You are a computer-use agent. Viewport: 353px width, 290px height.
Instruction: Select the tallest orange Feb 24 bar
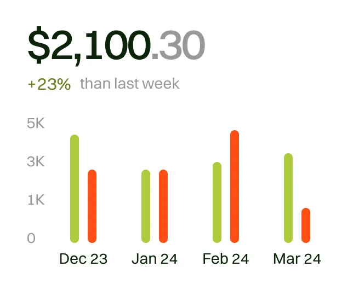click(235, 187)
